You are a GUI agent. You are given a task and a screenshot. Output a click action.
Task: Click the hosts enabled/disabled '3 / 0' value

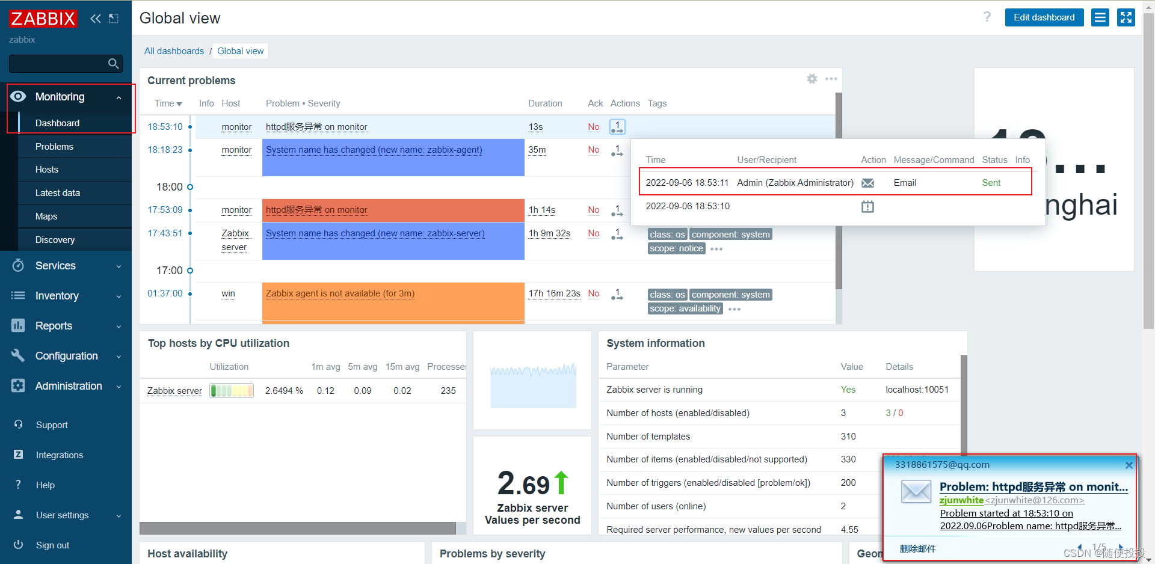point(894,413)
